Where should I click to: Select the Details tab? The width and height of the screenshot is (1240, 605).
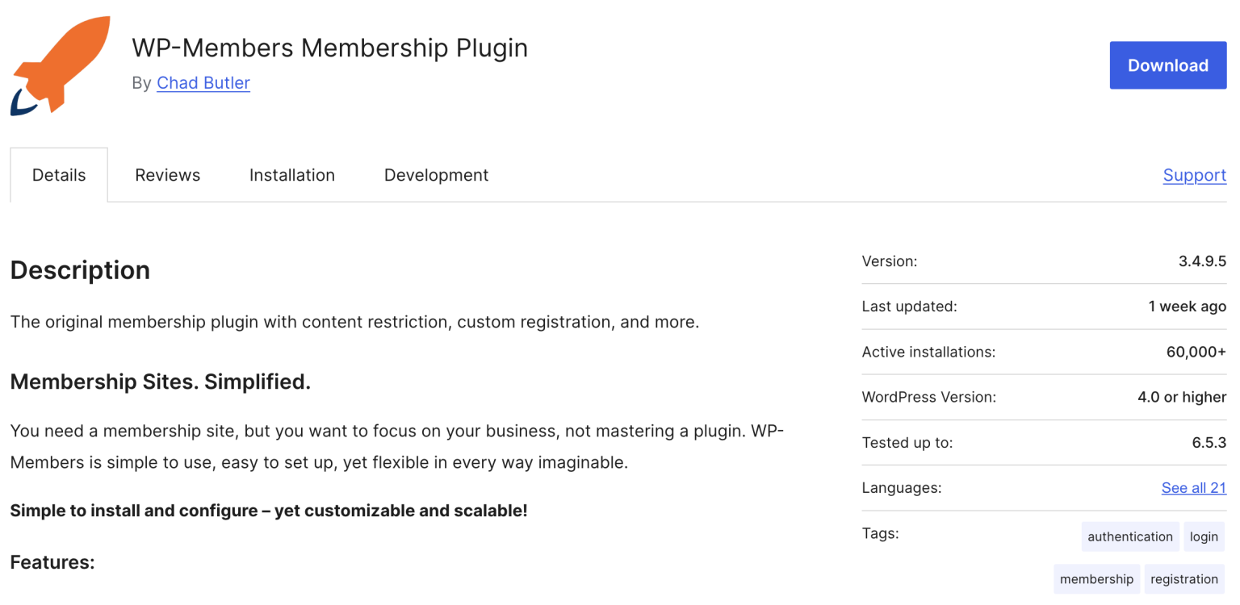pos(59,174)
